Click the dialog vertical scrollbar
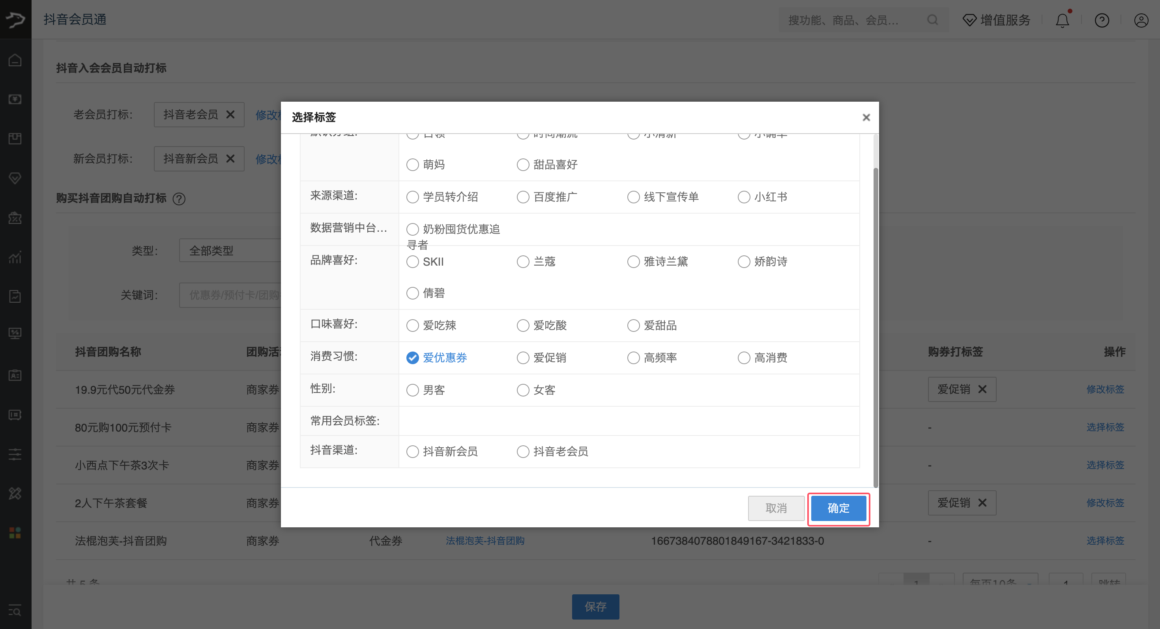Image resolution: width=1160 pixels, height=629 pixels. (876, 328)
